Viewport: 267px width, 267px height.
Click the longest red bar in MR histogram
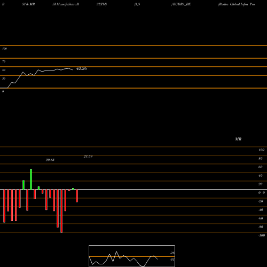tap(61, 211)
